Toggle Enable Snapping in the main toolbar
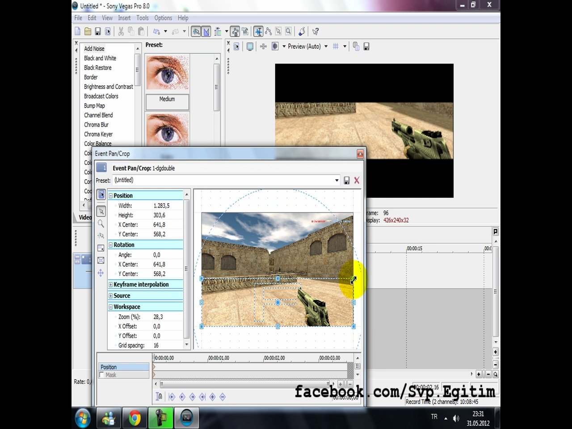This screenshot has width=572, height=429. click(196, 31)
